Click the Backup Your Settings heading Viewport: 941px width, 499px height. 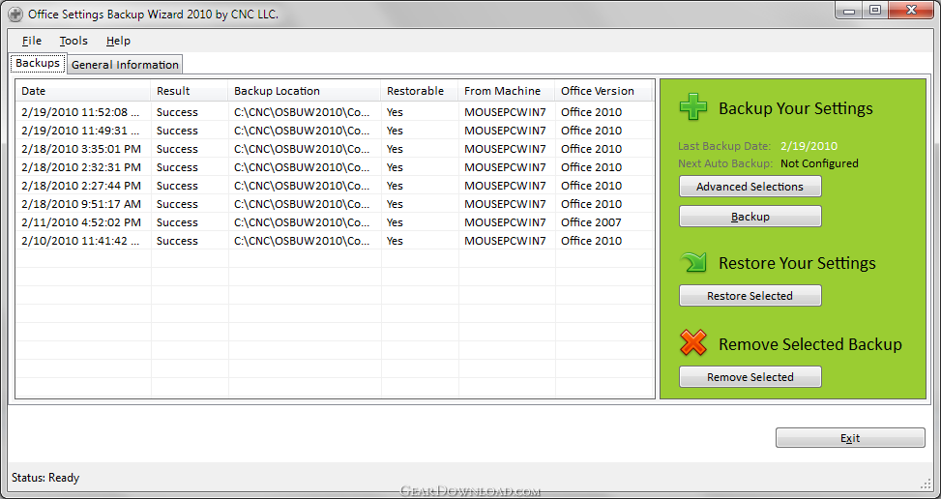click(x=796, y=108)
